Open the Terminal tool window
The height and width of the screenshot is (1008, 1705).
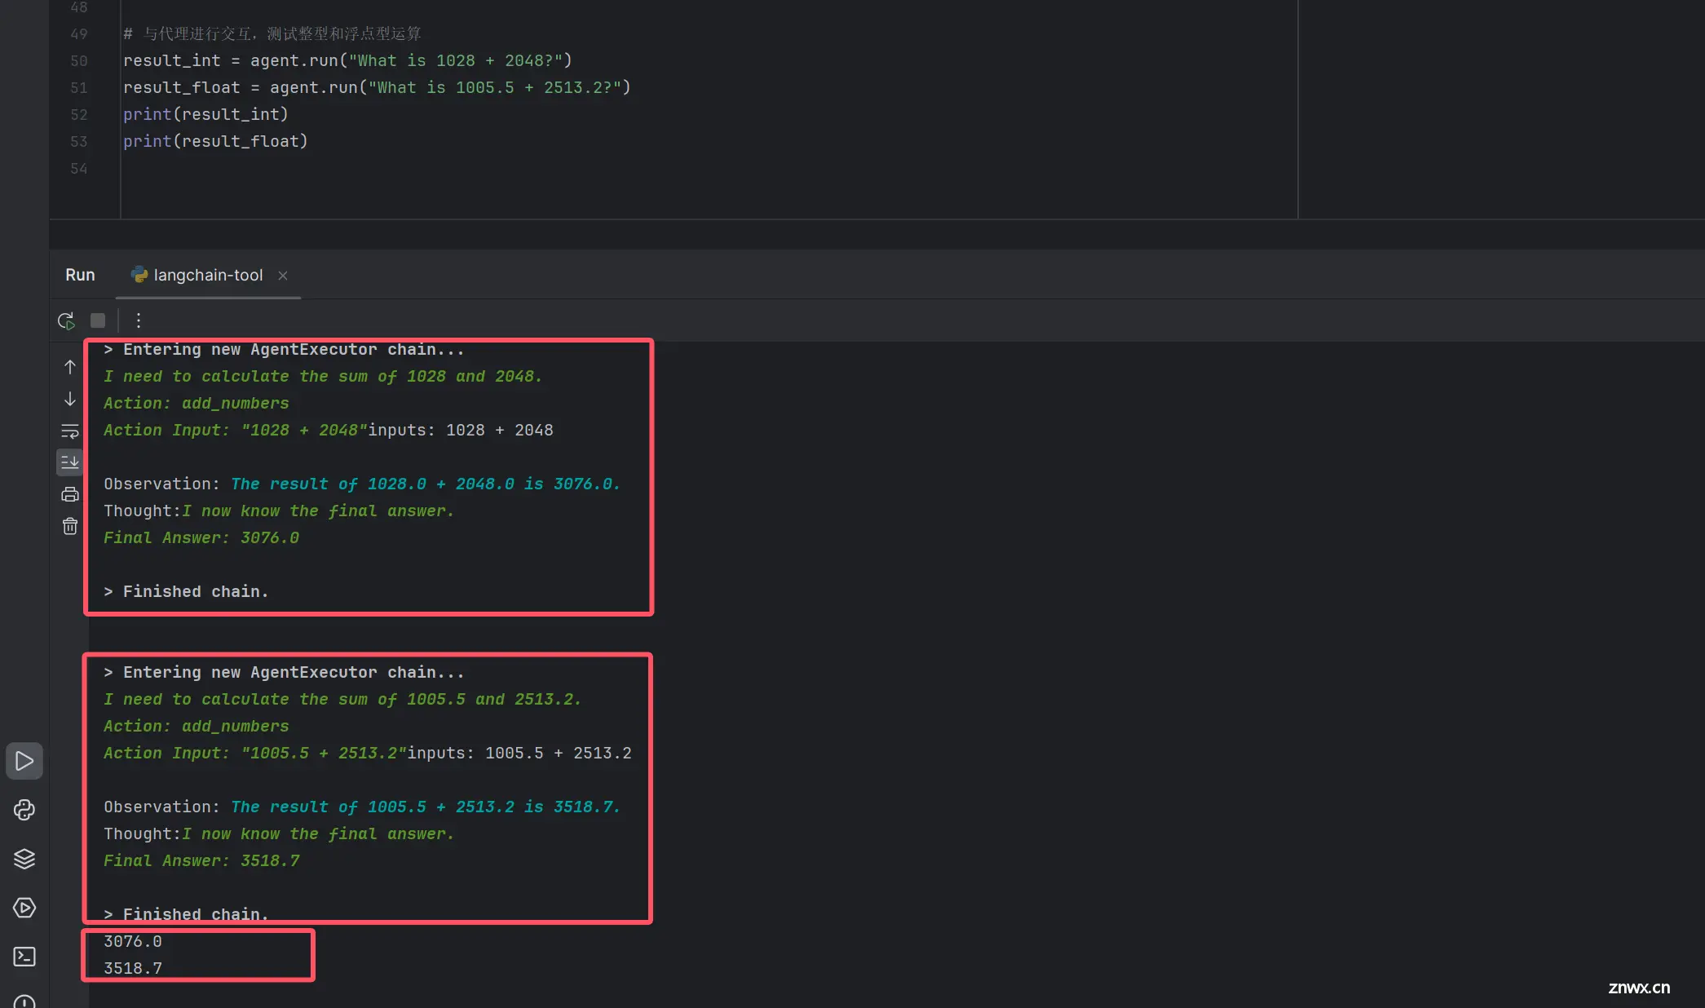pos(24,957)
